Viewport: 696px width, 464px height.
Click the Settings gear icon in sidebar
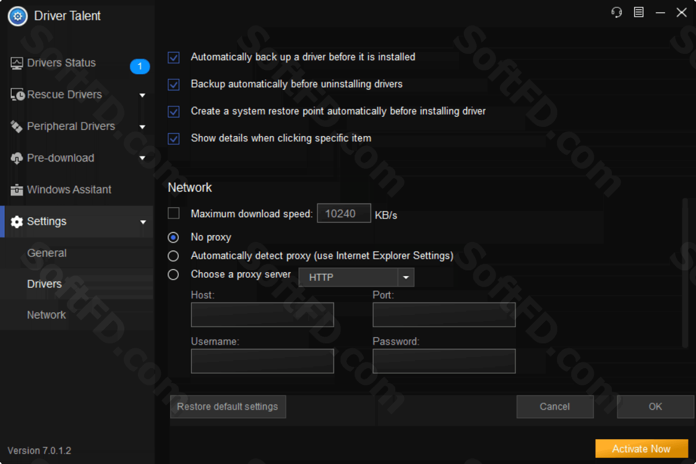tap(17, 221)
